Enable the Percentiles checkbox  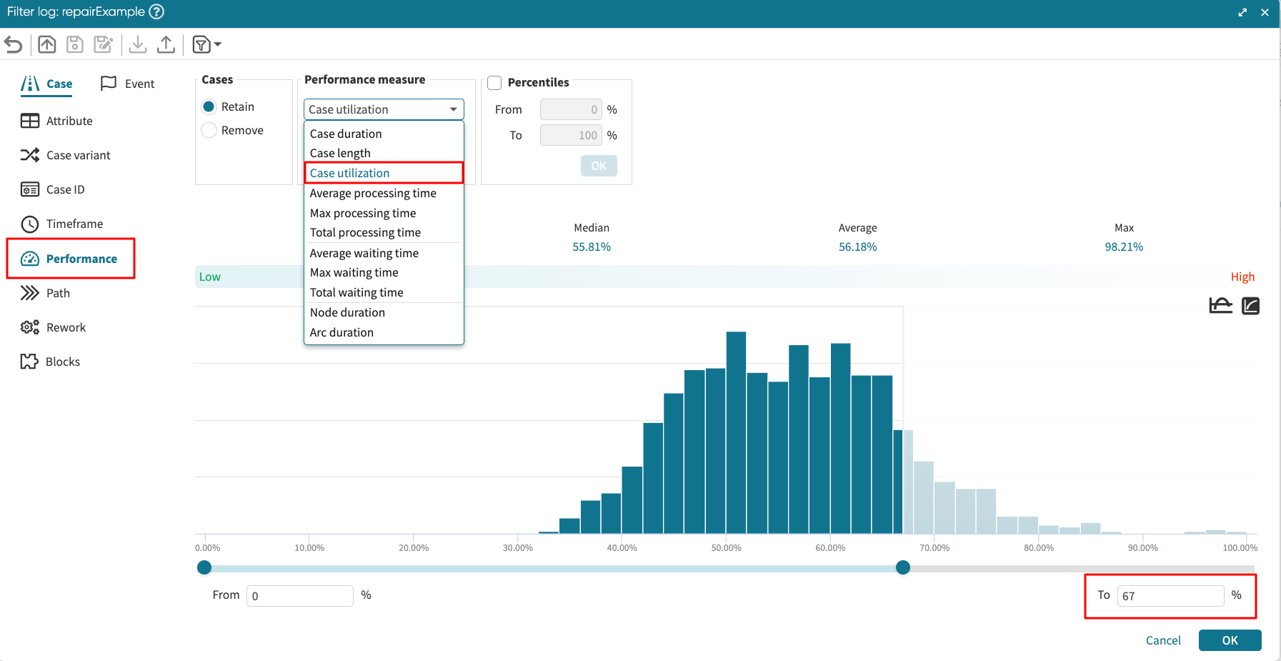494,83
